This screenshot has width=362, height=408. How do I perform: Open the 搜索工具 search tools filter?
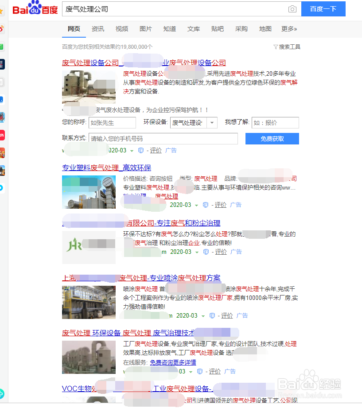(x=288, y=46)
